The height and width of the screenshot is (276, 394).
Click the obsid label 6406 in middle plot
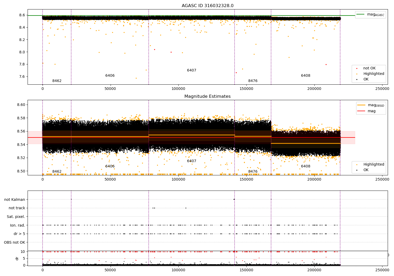110,166
